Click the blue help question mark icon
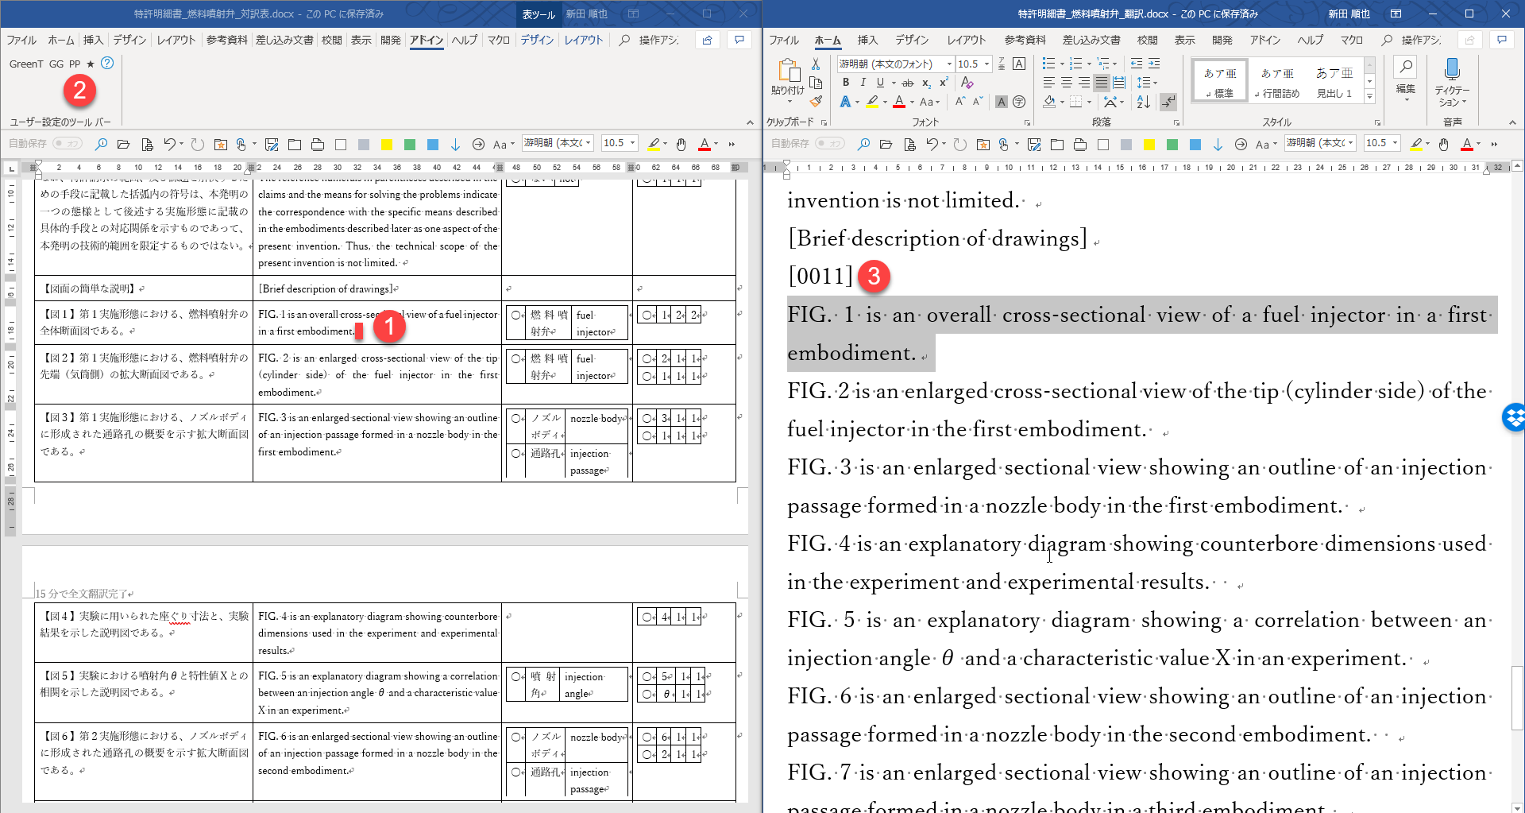 (x=107, y=64)
